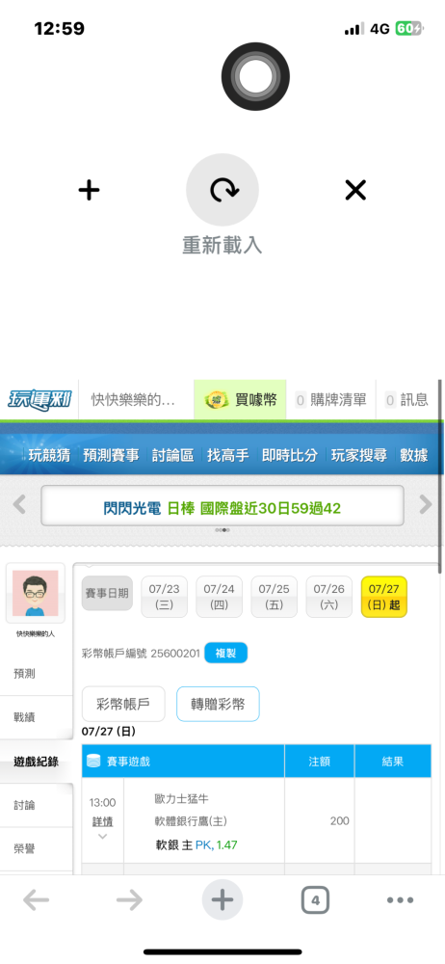The height and width of the screenshot is (964, 445).
Task: Select the 07/23 (三) date tab
Action: 164,597
